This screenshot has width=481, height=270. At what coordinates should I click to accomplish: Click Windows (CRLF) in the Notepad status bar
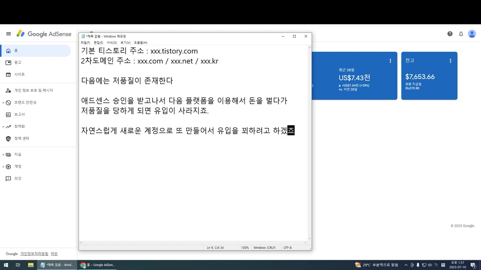pos(265,247)
